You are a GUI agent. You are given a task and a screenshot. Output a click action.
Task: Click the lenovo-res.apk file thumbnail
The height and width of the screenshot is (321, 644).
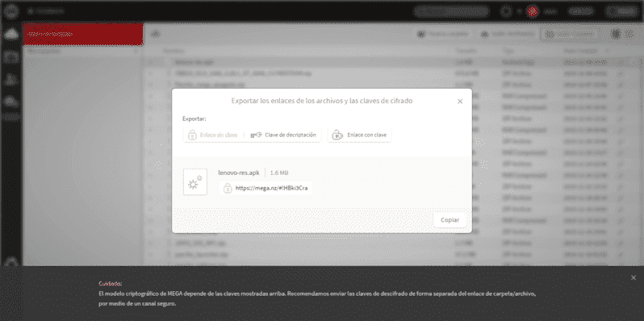click(x=195, y=181)
